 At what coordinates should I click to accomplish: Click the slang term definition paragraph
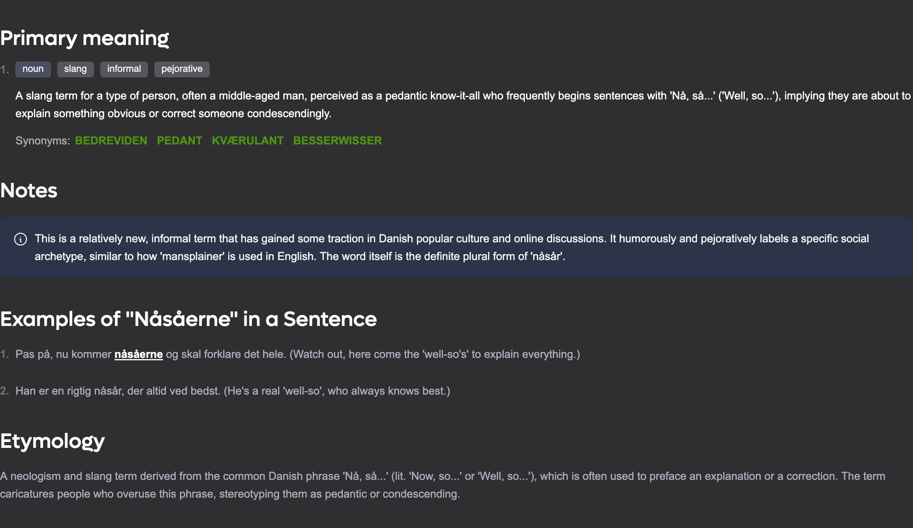462,105
